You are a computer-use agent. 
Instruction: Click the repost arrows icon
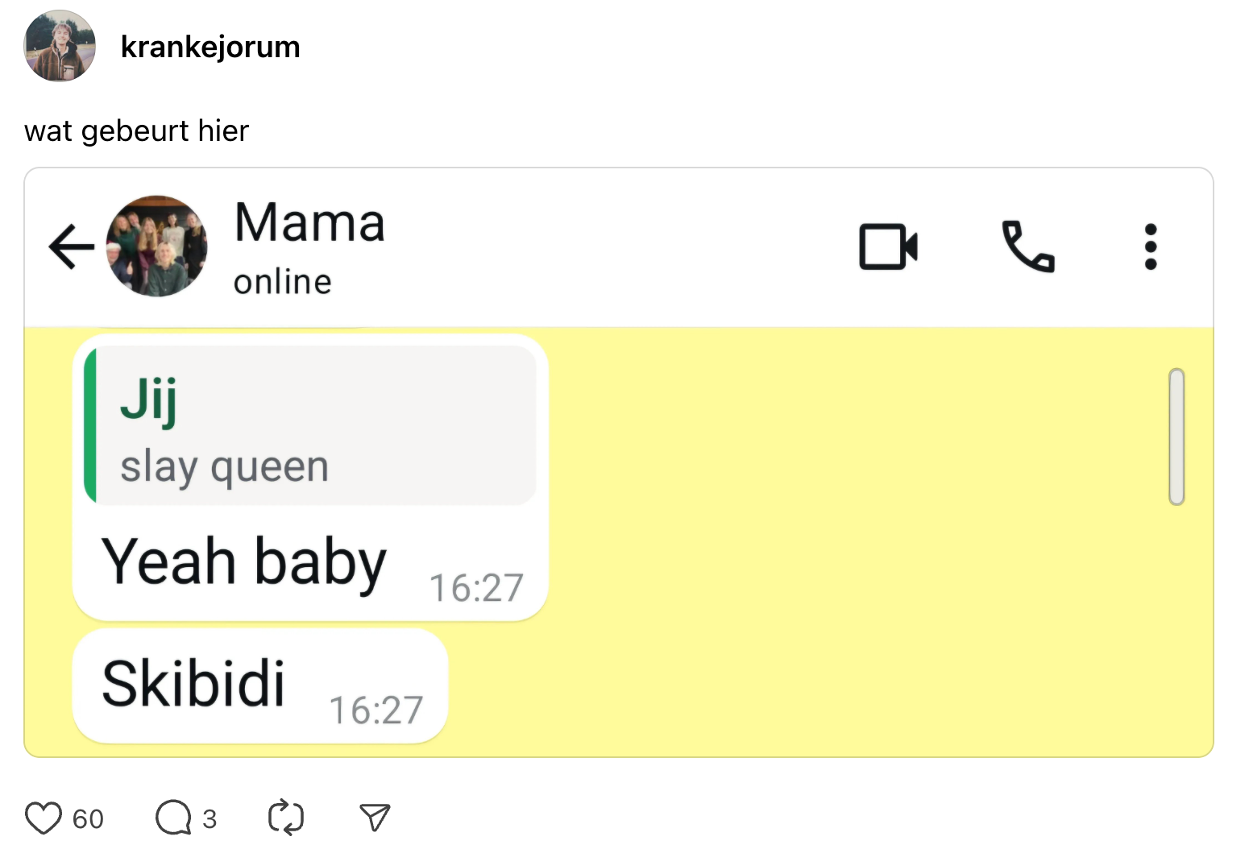click(x=286, y=818)
